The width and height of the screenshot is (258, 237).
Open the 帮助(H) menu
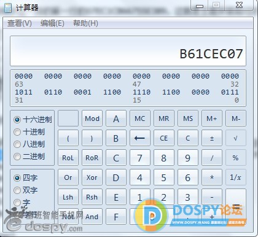click(85, 23)
